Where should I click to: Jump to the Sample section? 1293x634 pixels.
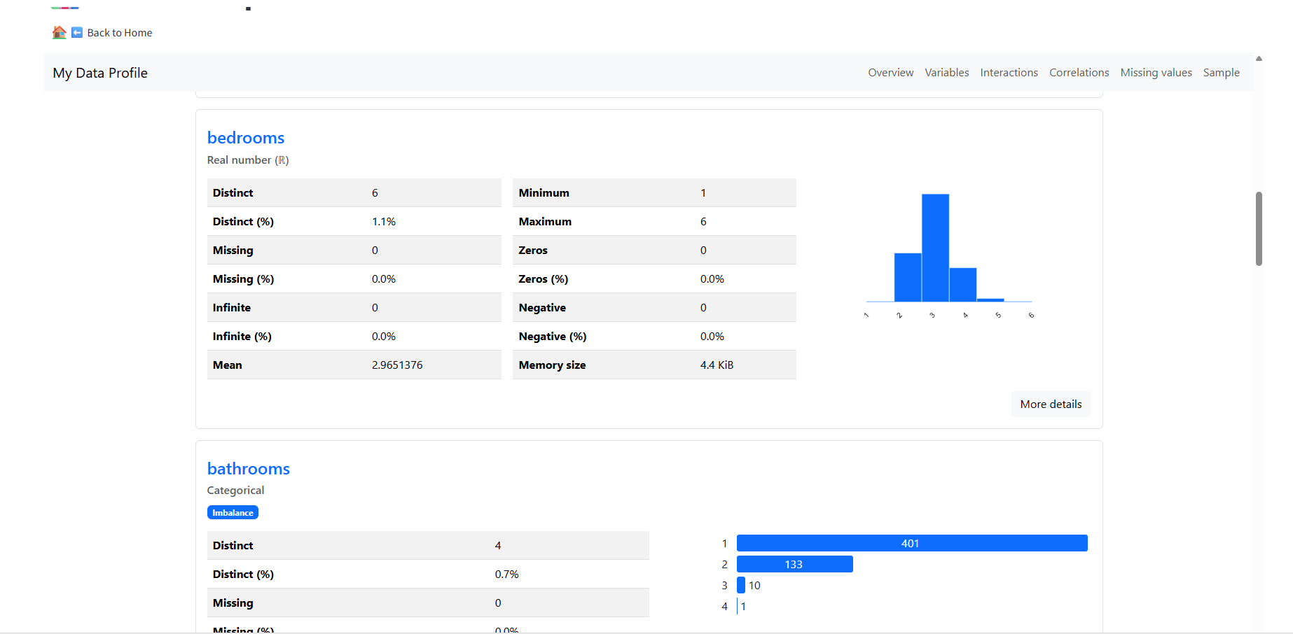pyautogui.click(x=1221, y=73)
